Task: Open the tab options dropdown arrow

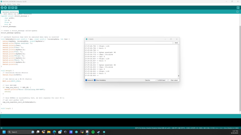Action: pyautogui.click(x=237, y=12)
